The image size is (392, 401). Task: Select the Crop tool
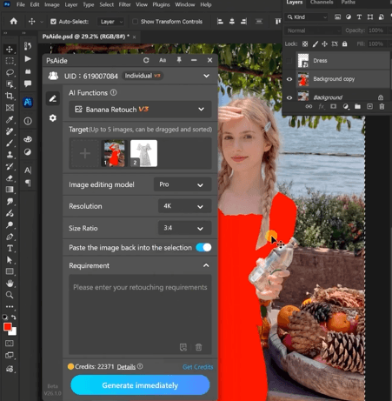coord(10,96)
